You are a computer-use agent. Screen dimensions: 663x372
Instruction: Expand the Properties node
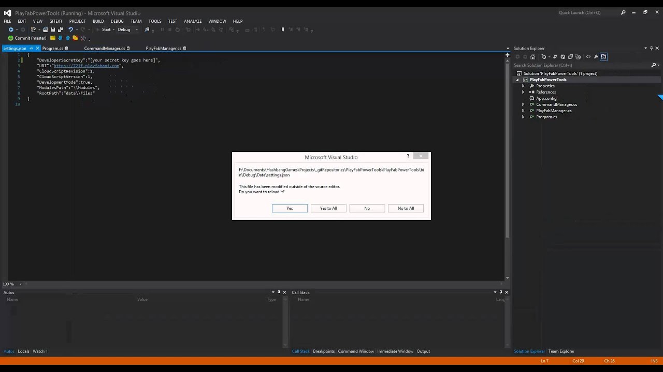[x=523, y=86]
